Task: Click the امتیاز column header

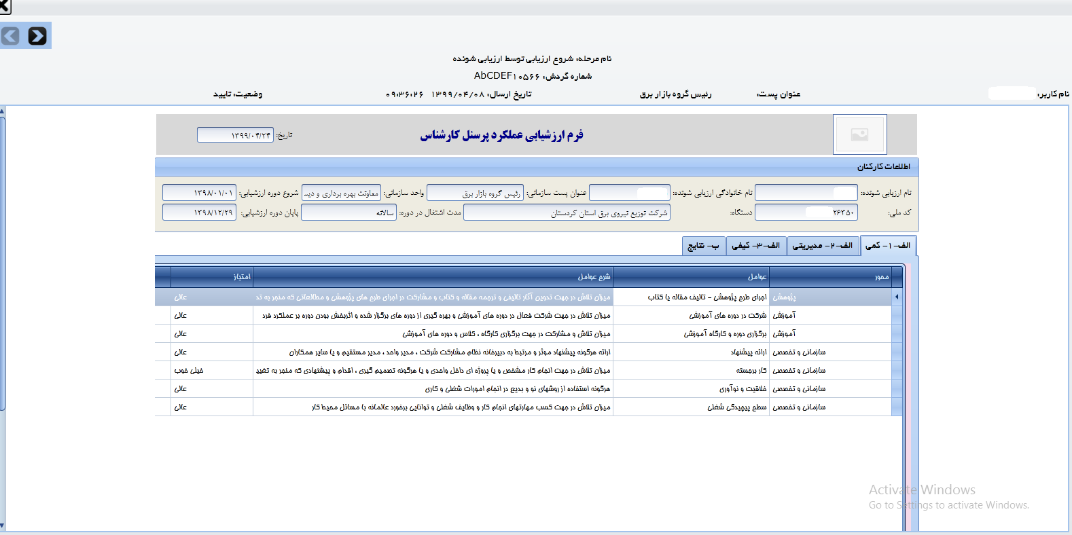Action: 211,276
